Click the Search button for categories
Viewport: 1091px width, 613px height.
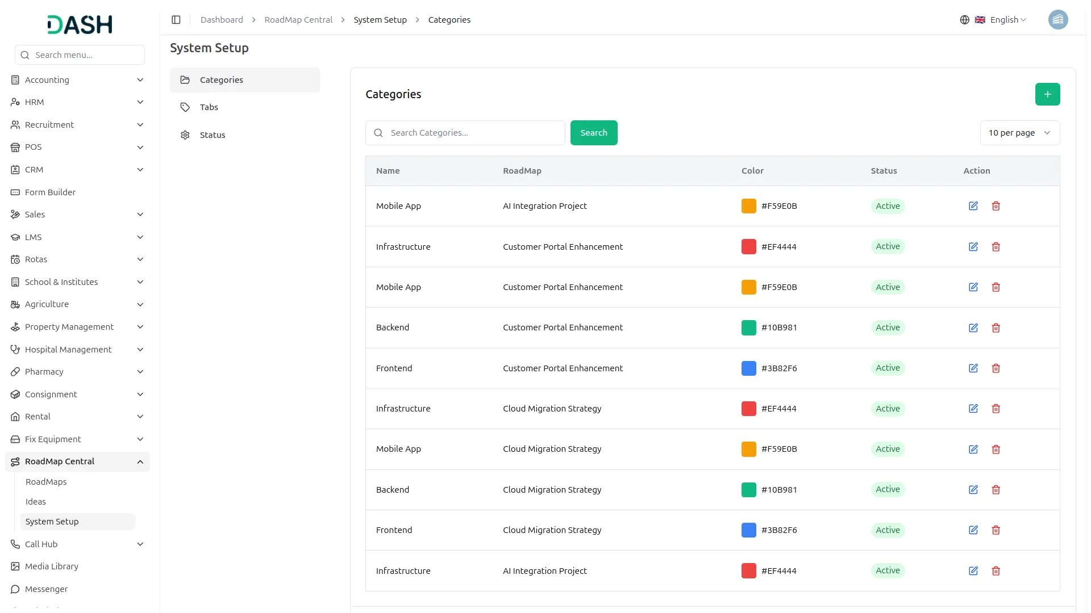click(x=593, y=132)
